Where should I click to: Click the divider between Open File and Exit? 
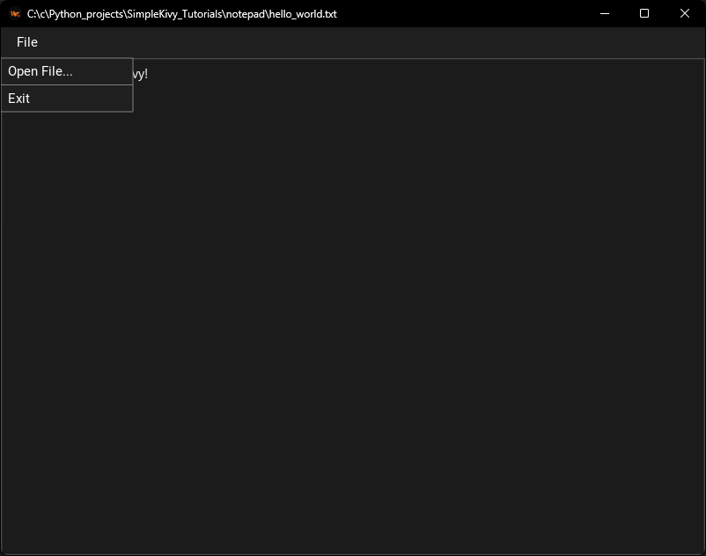(67, 85)
